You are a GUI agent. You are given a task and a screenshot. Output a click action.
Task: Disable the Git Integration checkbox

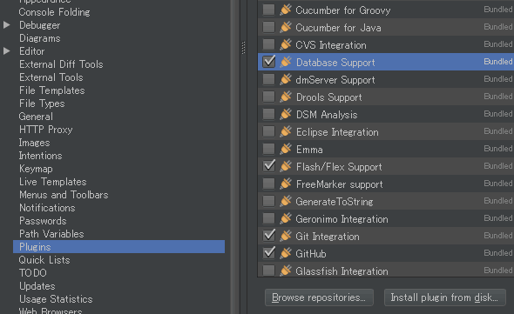click(x=269, y=236)
